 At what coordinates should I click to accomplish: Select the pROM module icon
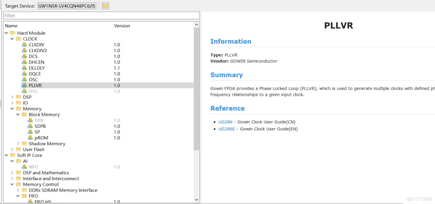tap(30, 138)
